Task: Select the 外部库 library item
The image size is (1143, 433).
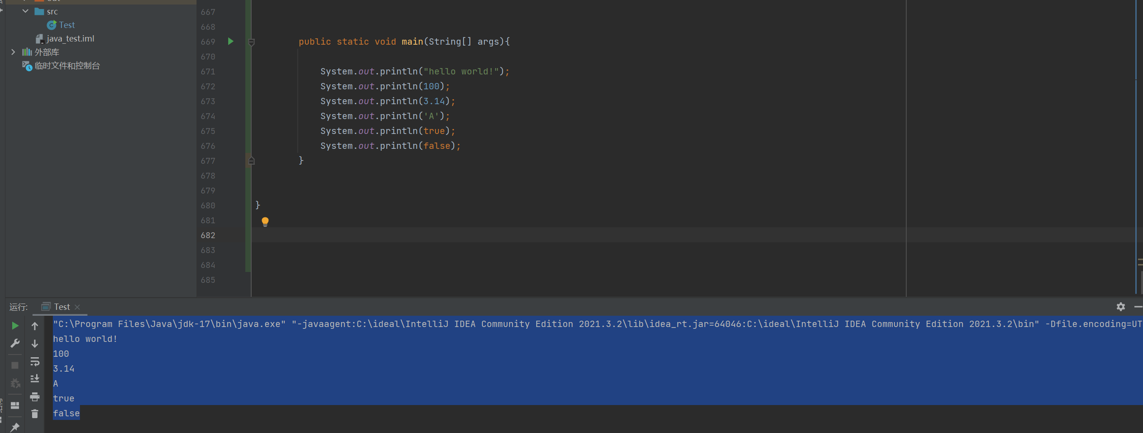Action: (47, 52)
